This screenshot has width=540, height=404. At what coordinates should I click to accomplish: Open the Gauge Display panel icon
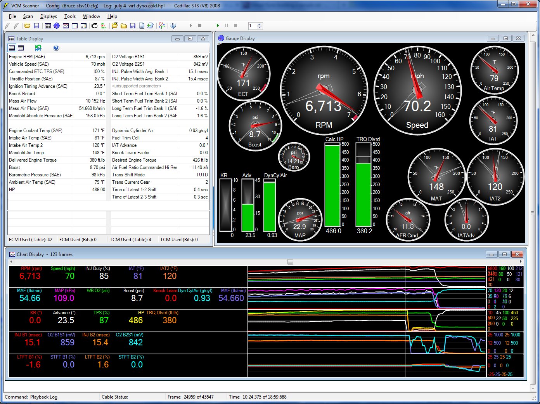56,26
